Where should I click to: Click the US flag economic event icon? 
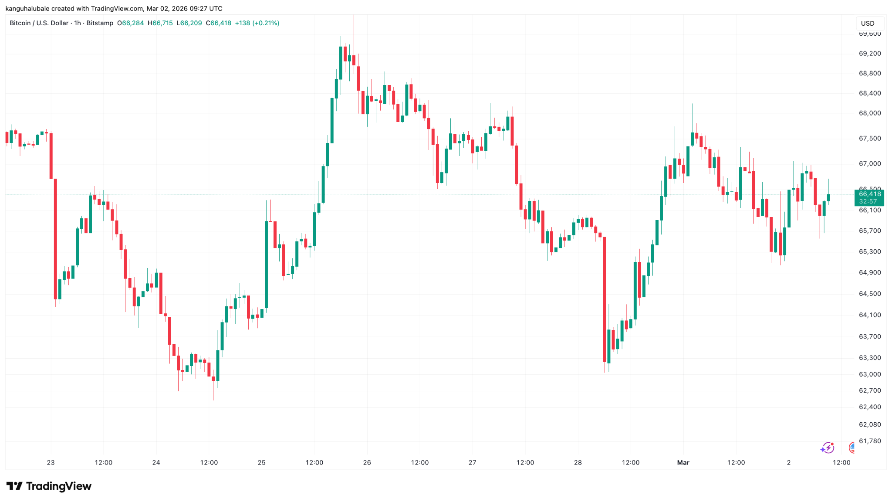pyautogui.click(x=852, y=447)
